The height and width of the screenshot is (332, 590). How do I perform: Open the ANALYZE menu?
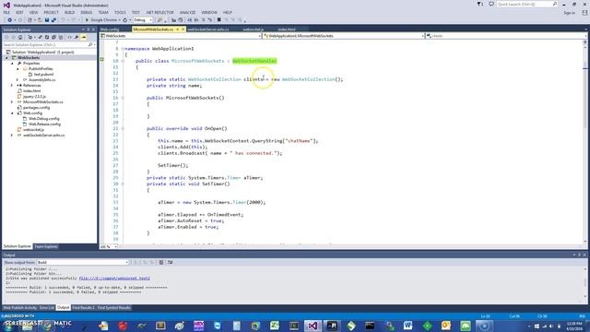coord(187,12)
